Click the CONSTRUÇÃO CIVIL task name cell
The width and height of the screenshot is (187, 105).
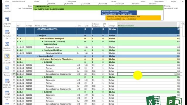coord(56,31)
